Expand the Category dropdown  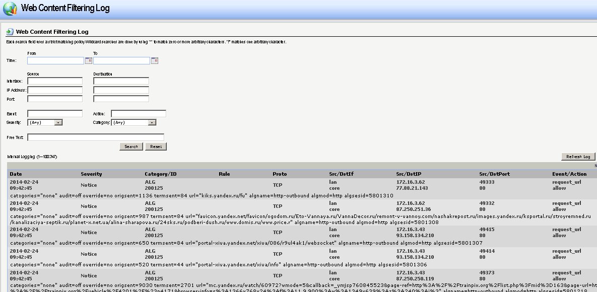tap(152, 122)
